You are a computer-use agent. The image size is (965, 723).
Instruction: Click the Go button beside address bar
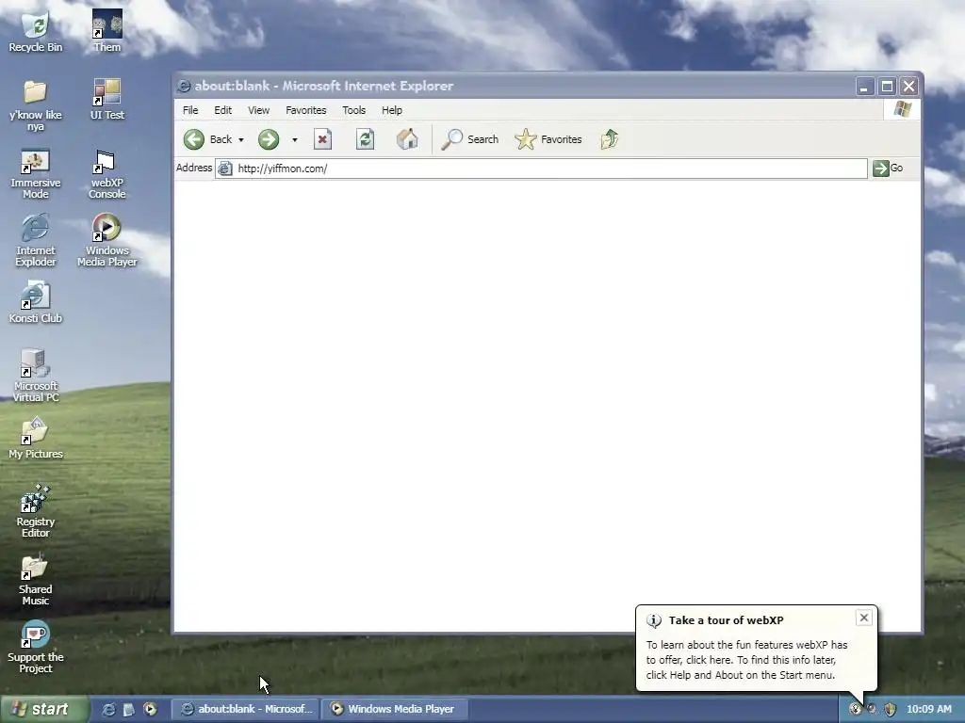[x=888, y=168]
